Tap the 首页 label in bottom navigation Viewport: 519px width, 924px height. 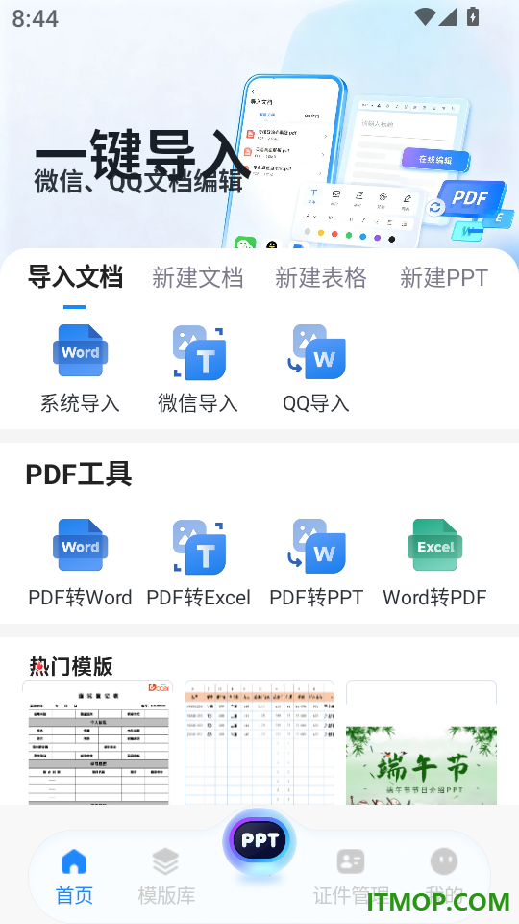coord(74,895)
